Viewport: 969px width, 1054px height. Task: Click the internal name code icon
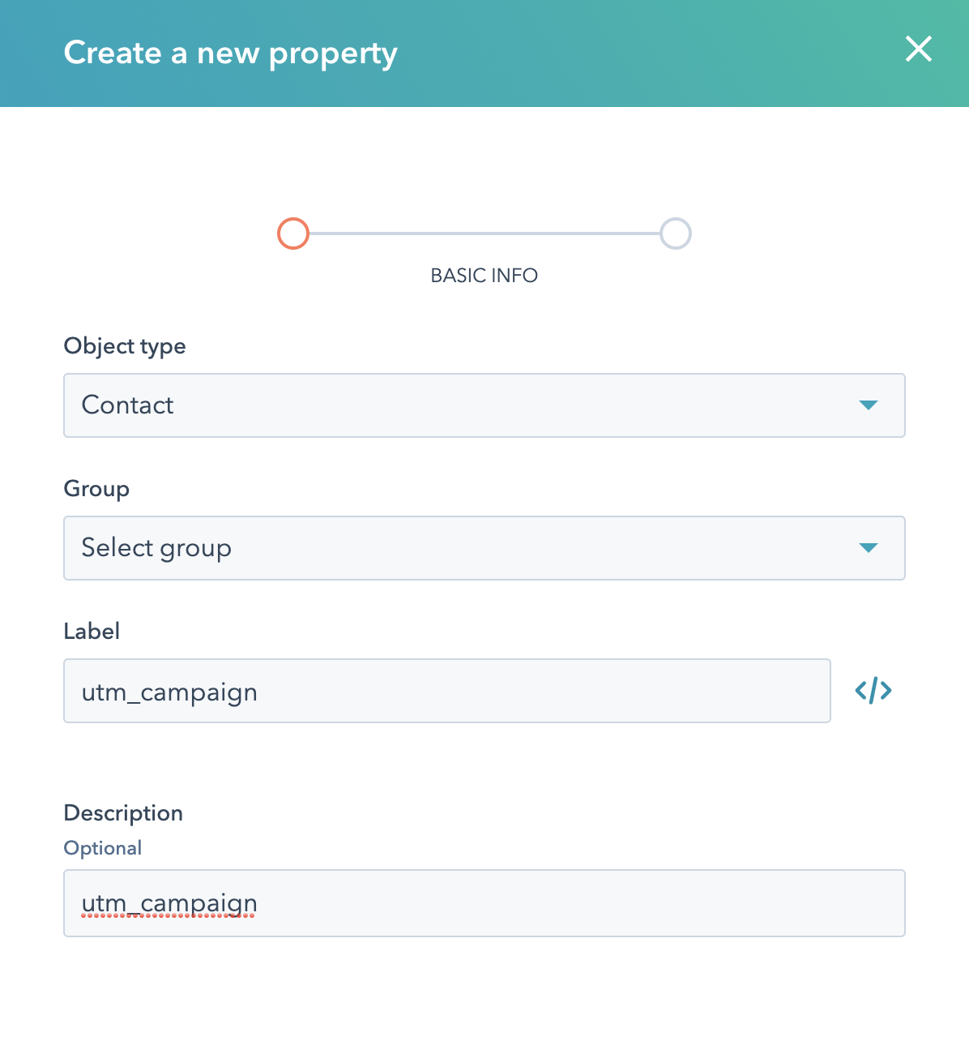point(873,691)
